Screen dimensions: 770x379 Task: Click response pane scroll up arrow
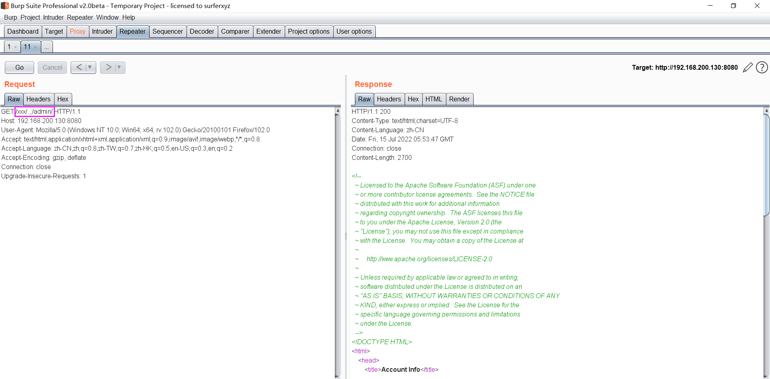[x=766, y=110]
